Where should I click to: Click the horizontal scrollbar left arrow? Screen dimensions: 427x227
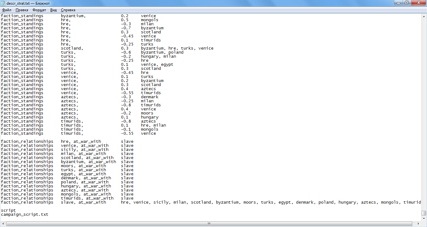3,224
